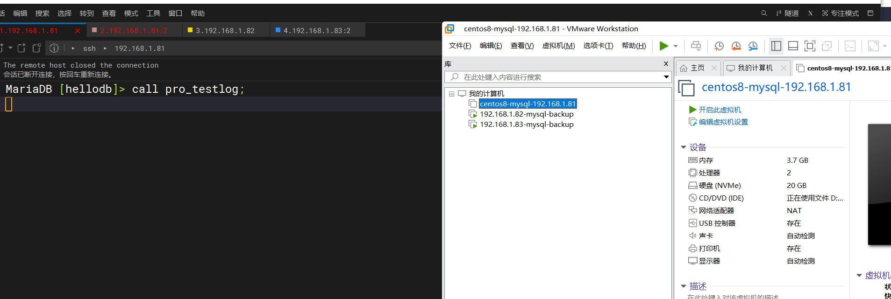891x299 pixels.
Task: Open VMware 编辑(E) menu
Action: (x=491, y=46)
